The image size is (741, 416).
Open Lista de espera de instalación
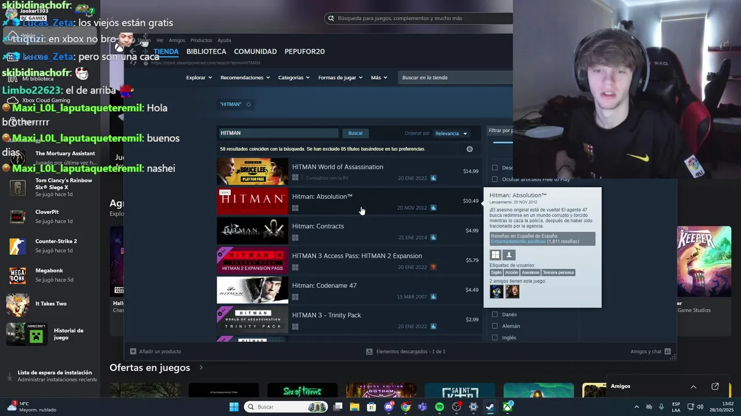point(52,376)
